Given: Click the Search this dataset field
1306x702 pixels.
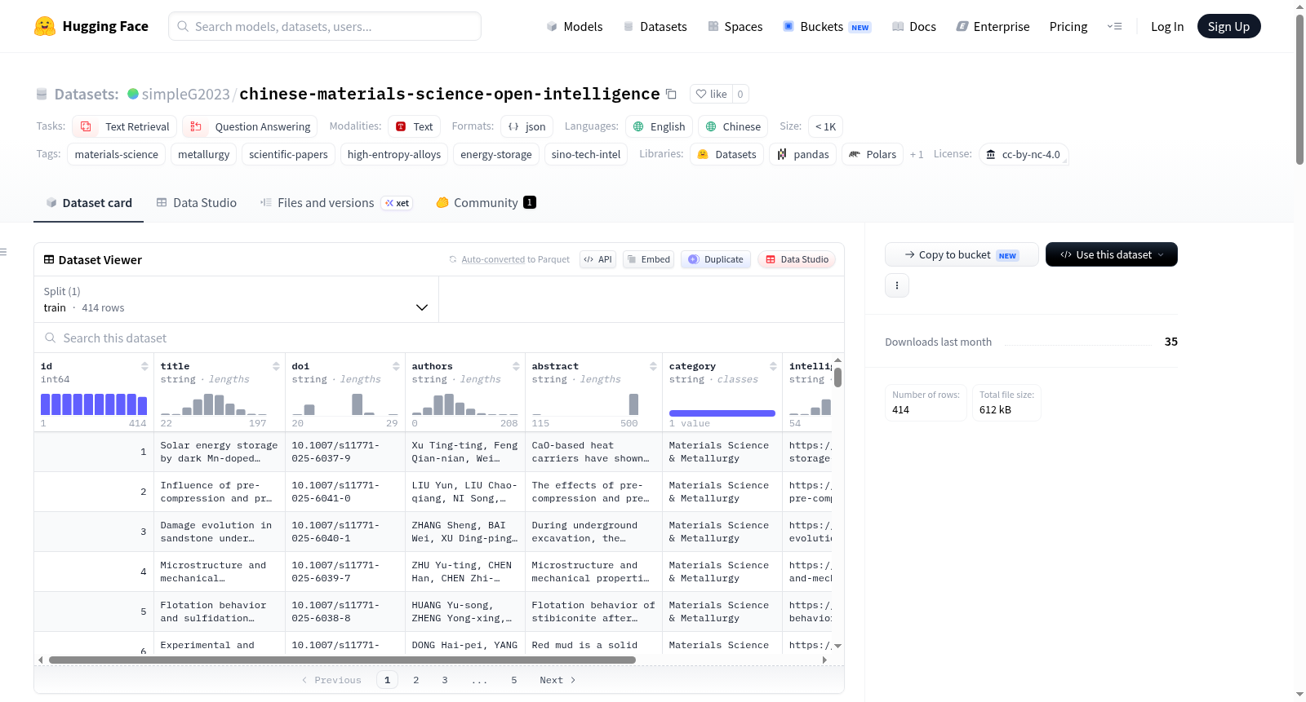Looking at the screenshot, I should [x=439, y=338].
